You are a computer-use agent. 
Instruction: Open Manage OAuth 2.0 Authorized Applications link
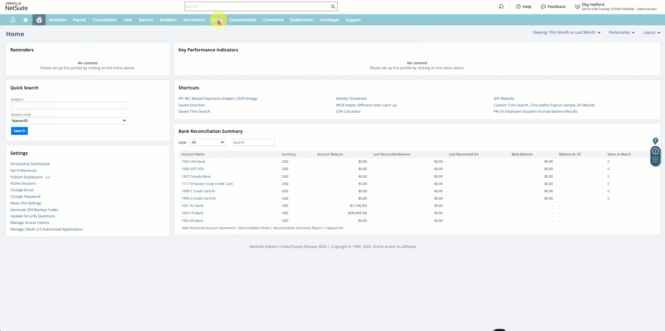pyautogui.click(x=47, y=229)
